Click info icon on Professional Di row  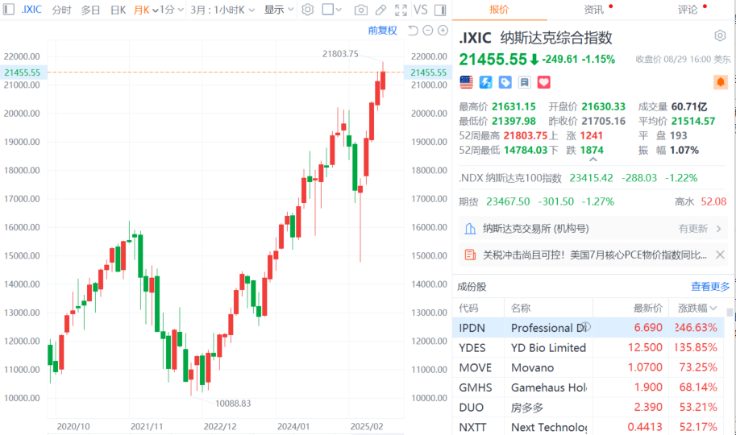point(586,326)
